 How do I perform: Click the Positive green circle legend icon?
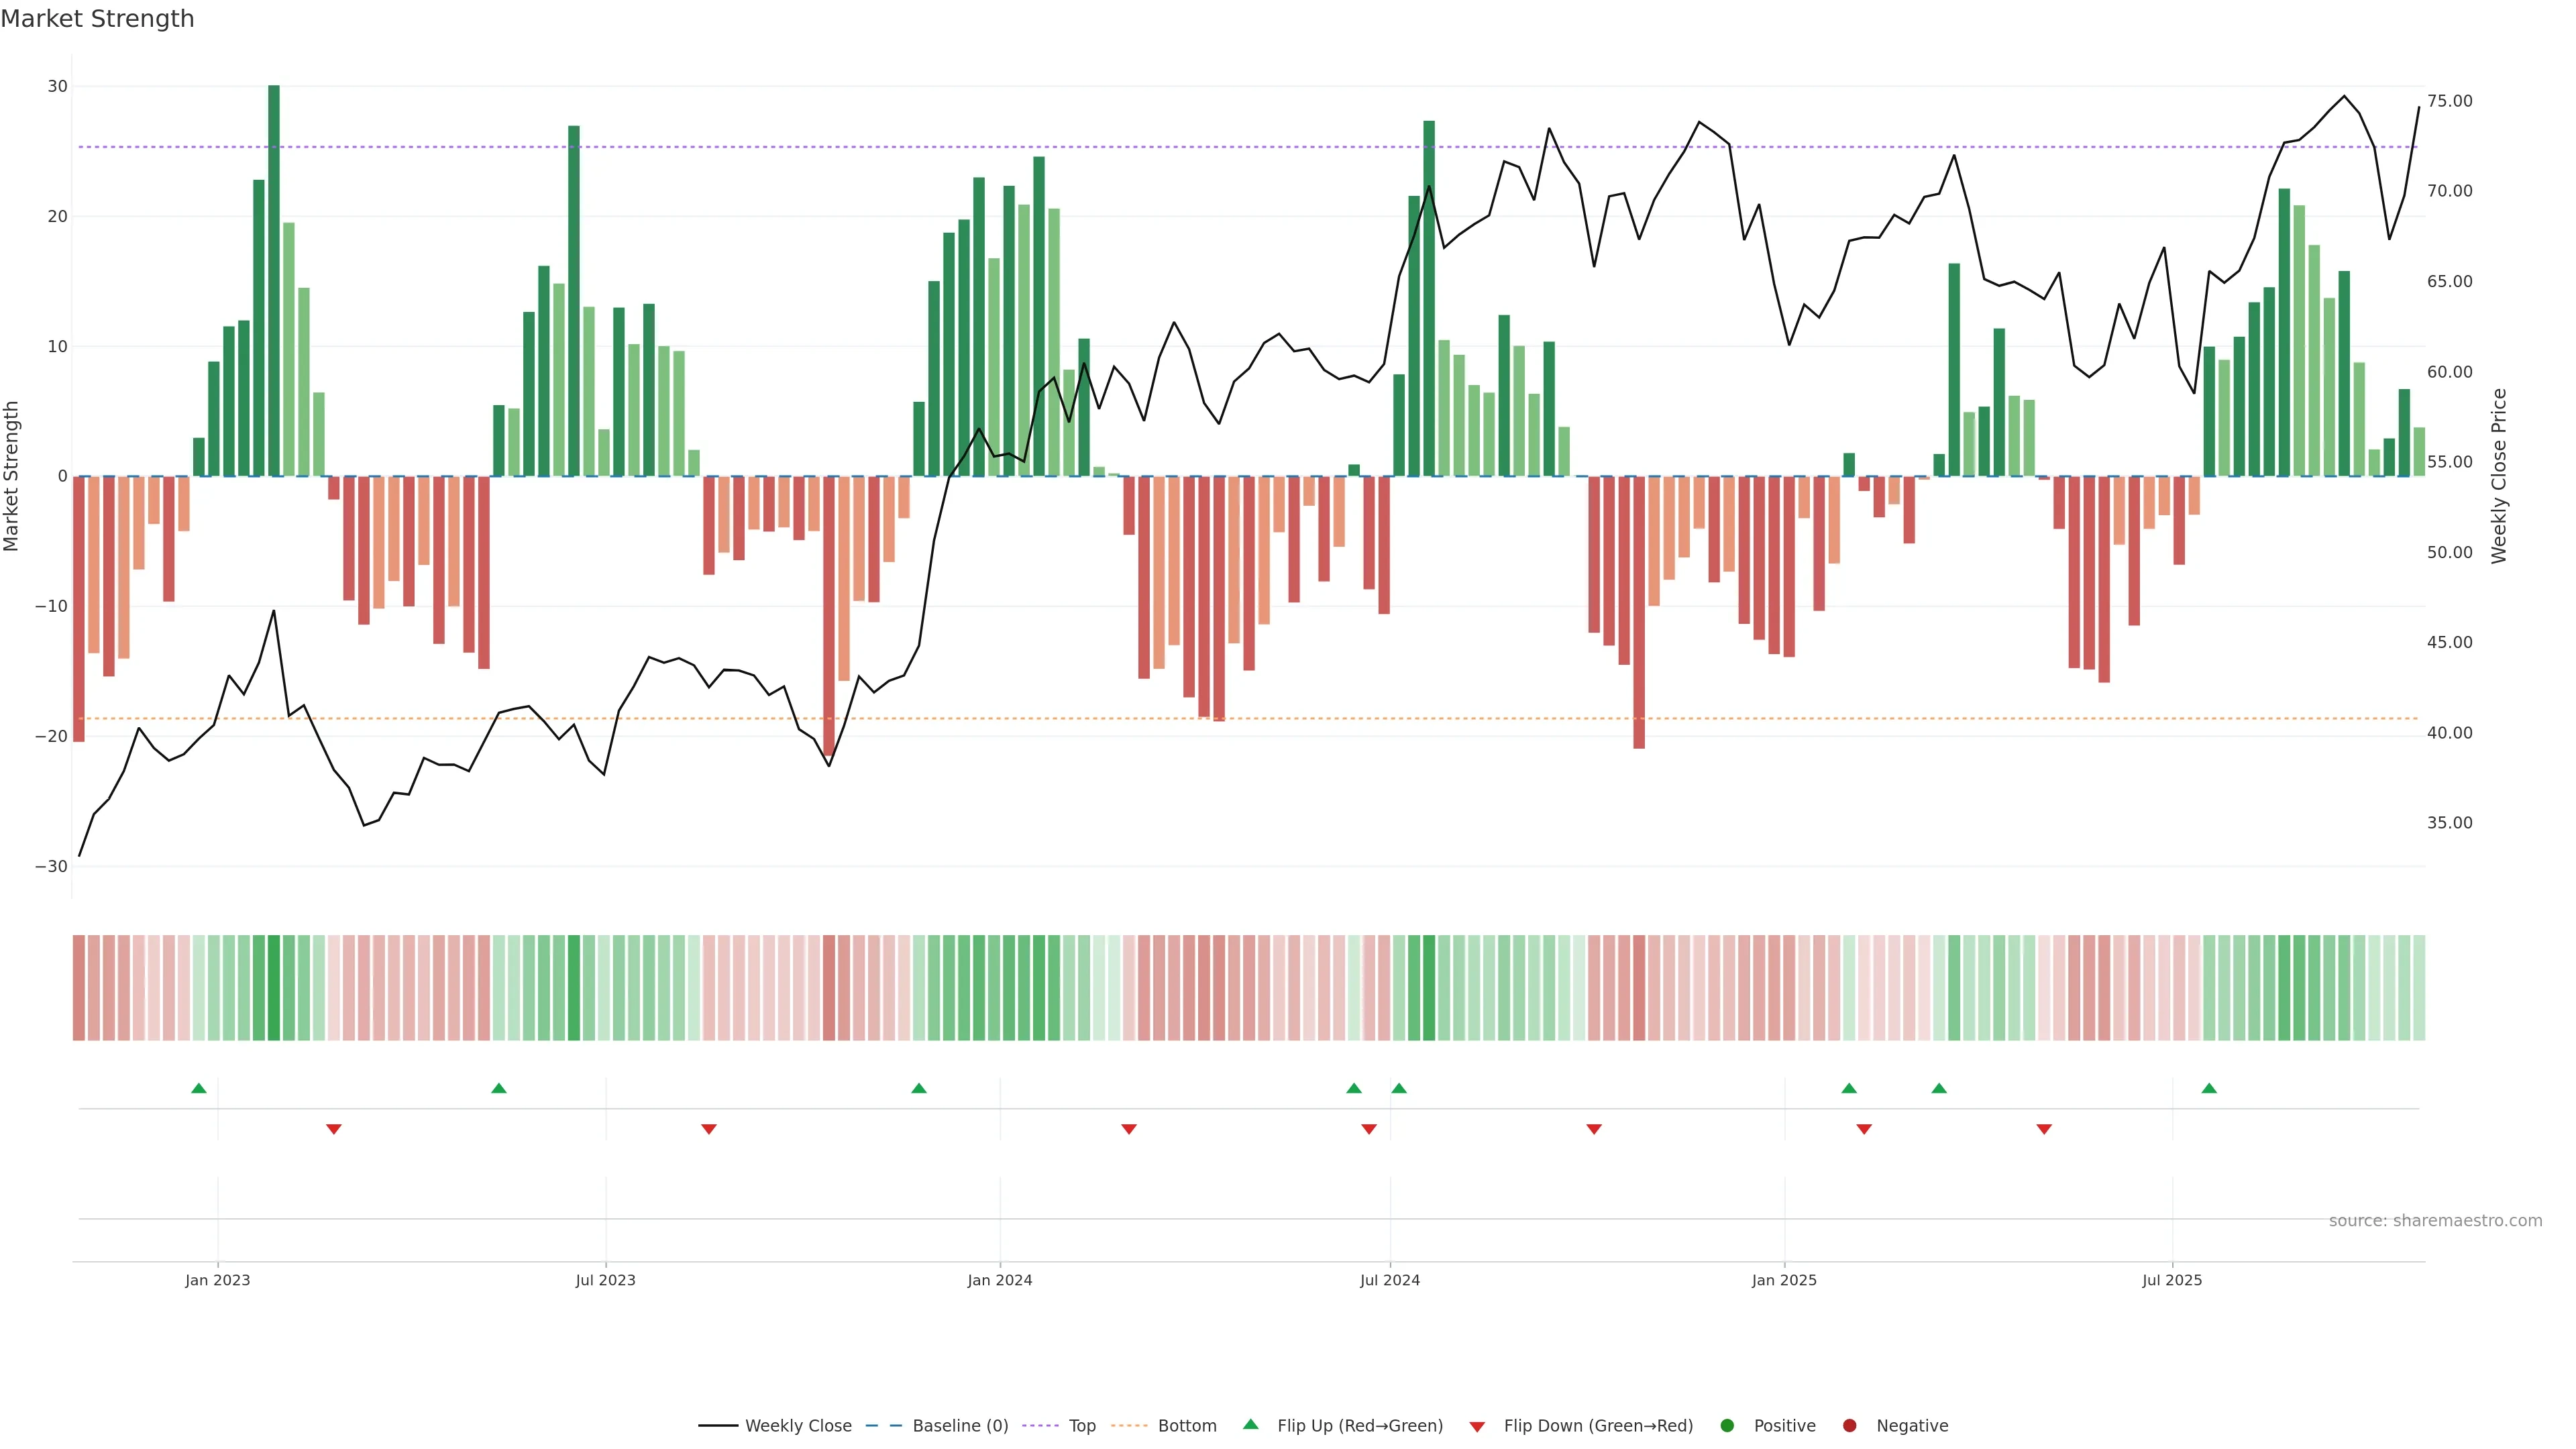[1727, 1425]
